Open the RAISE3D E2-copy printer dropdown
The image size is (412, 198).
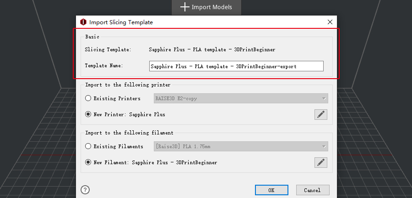coord(241,98)
